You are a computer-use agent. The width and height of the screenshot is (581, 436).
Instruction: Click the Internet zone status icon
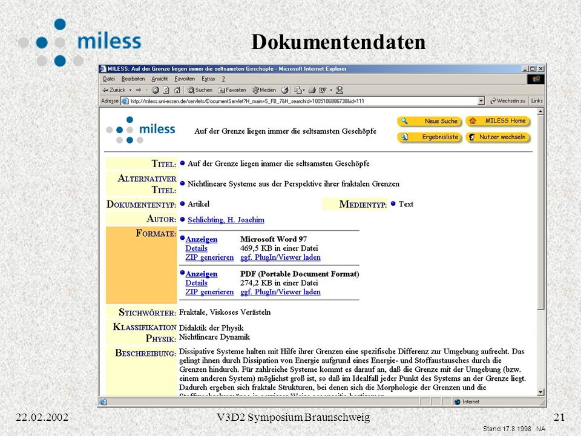[458, 401]
